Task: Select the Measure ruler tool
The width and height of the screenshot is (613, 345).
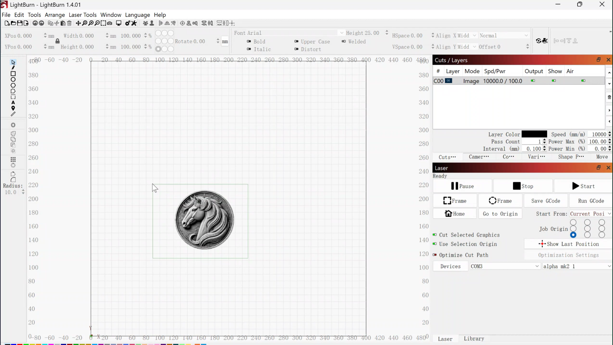Action: (x=13, y=114)
